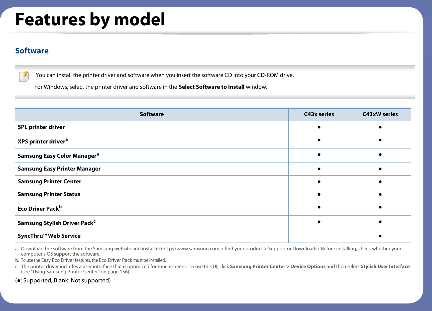Click the 'Supported, Blank: Not supported' legend
Viewport: 432px width, 311px height.
click(x=63, y=280)
